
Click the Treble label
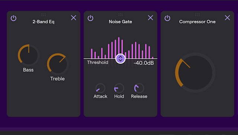(57, 79)
